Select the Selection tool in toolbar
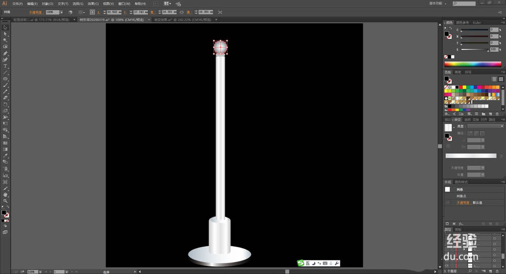Screen dimensions: 506x274 click(x=5, y=27)
